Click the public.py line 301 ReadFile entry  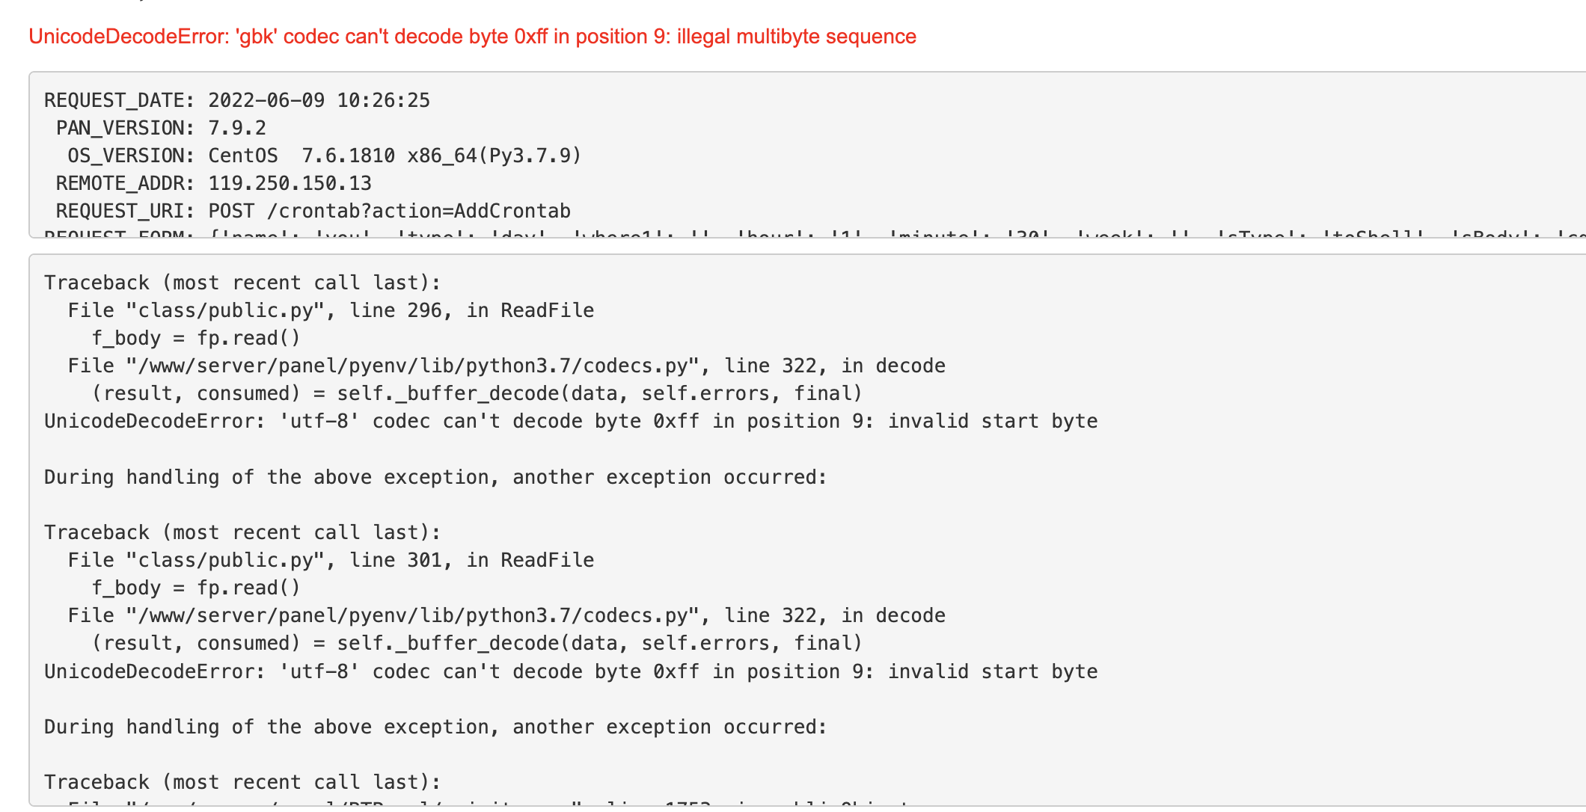point(331,560)
